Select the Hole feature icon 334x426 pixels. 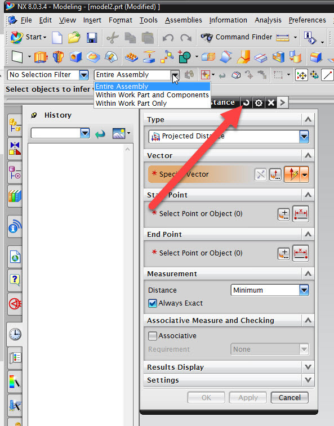(x=75, y=57)
